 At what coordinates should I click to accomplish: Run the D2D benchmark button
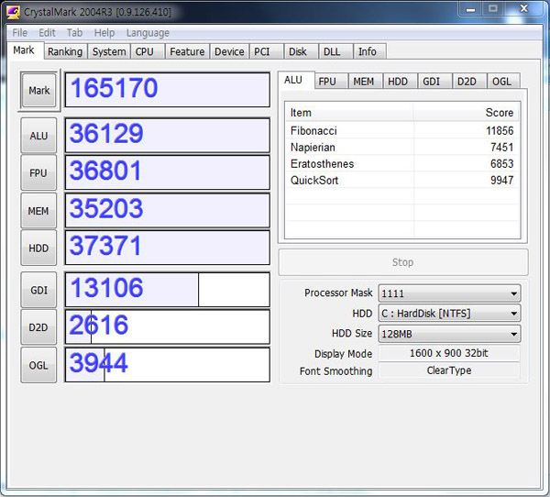[38, 327]
